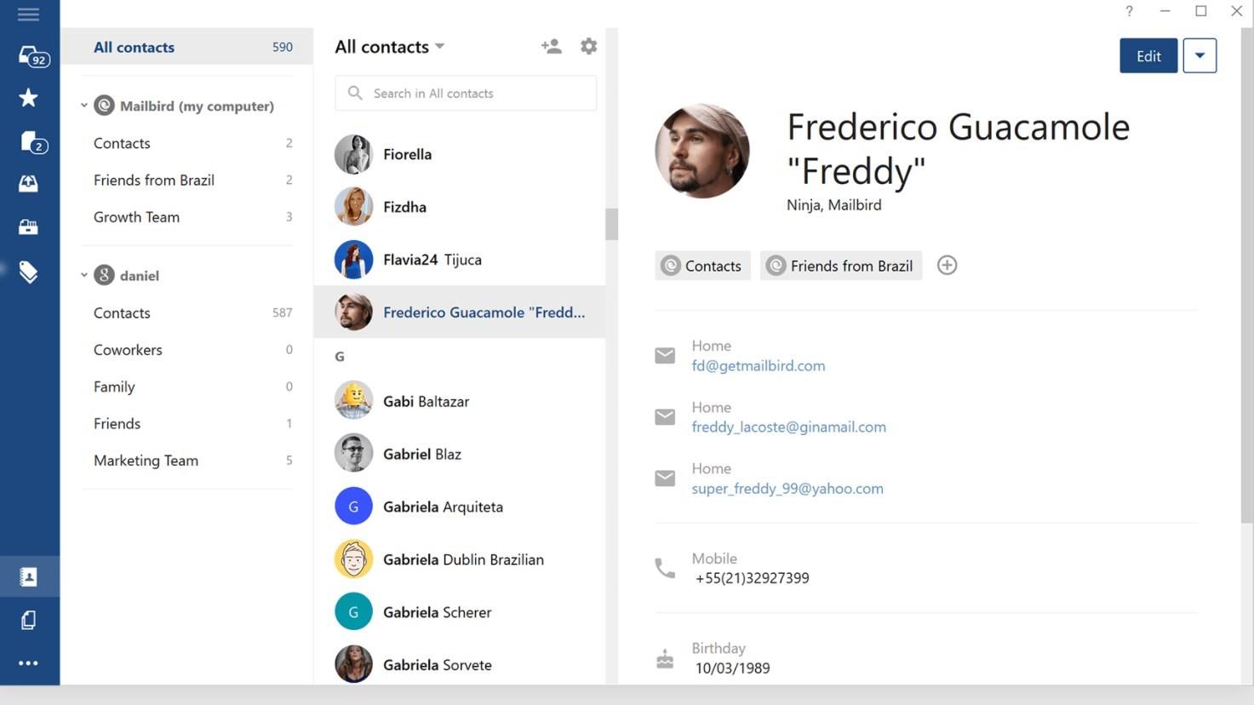Select Friends from Brazil in sidebar
The image size is (1254, 705).
[x=154, y=181]
